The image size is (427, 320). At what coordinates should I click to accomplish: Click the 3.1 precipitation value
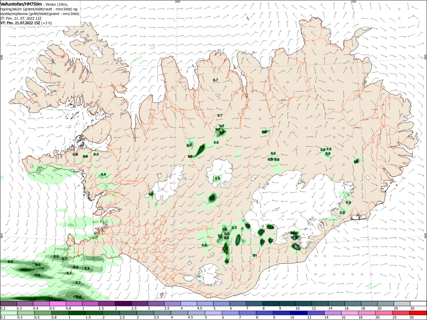pos(262,232)
